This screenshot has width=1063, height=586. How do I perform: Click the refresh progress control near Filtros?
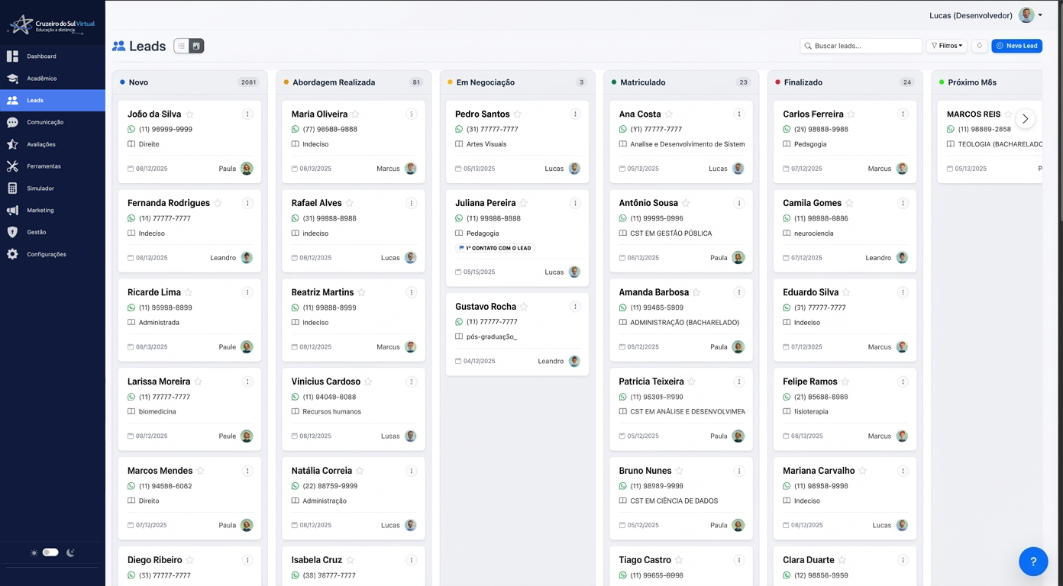pyautogui.click(x=979, y=45)
